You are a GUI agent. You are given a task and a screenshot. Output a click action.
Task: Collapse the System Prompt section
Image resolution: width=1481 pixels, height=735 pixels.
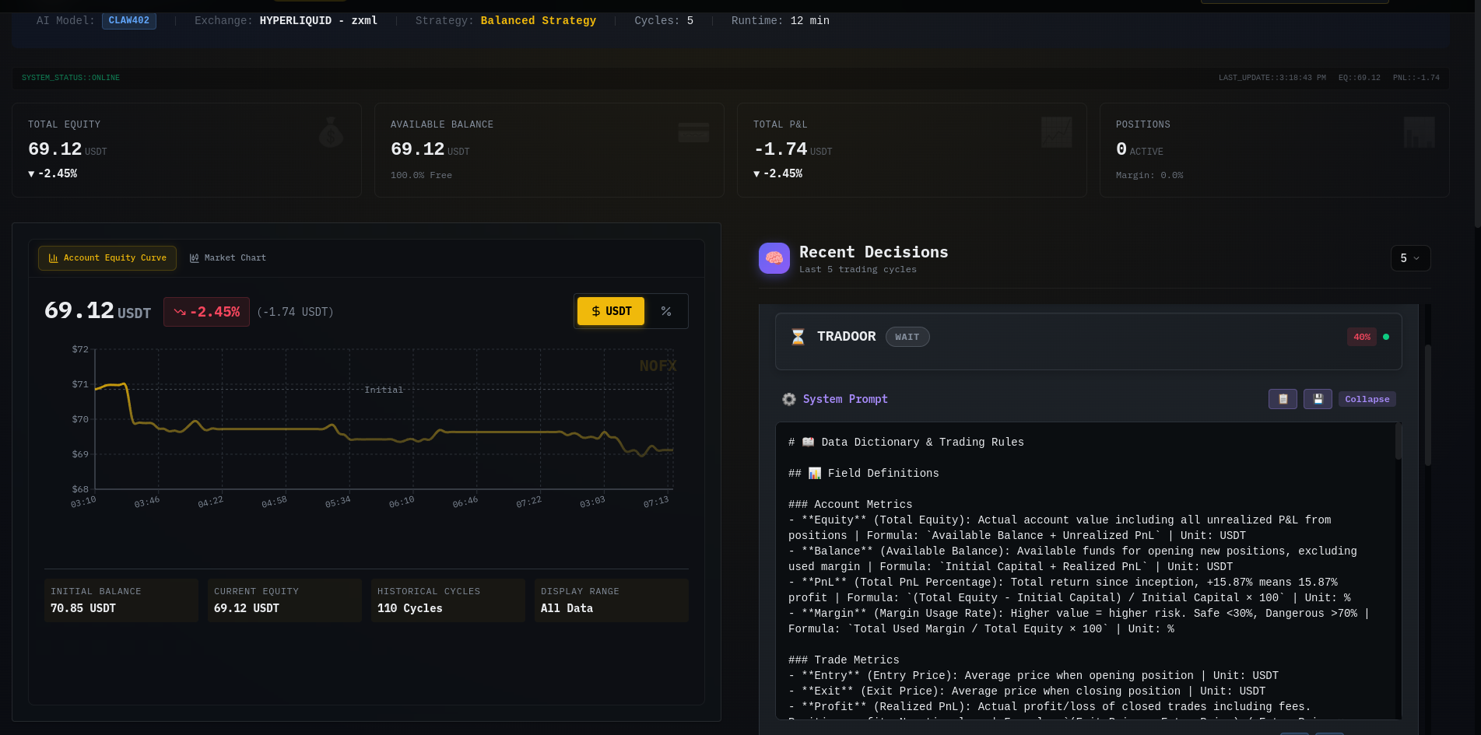pyautogui.click(x=1367, y=399)
